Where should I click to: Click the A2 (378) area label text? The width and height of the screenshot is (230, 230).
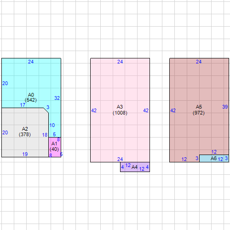(25, 132)
